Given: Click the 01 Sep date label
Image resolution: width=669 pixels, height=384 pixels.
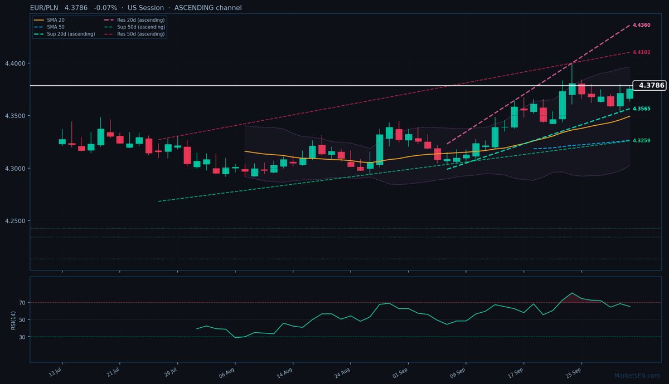Looking at the screenshot, I should click(x=401, y=373).
